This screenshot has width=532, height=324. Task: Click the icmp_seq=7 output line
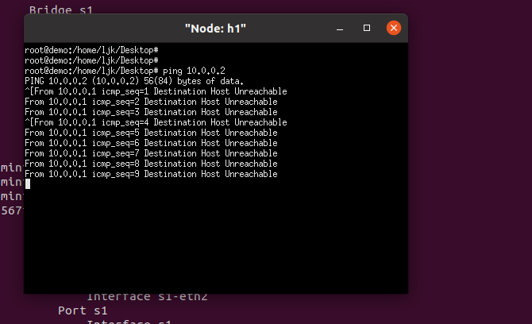tap(151, 153)
